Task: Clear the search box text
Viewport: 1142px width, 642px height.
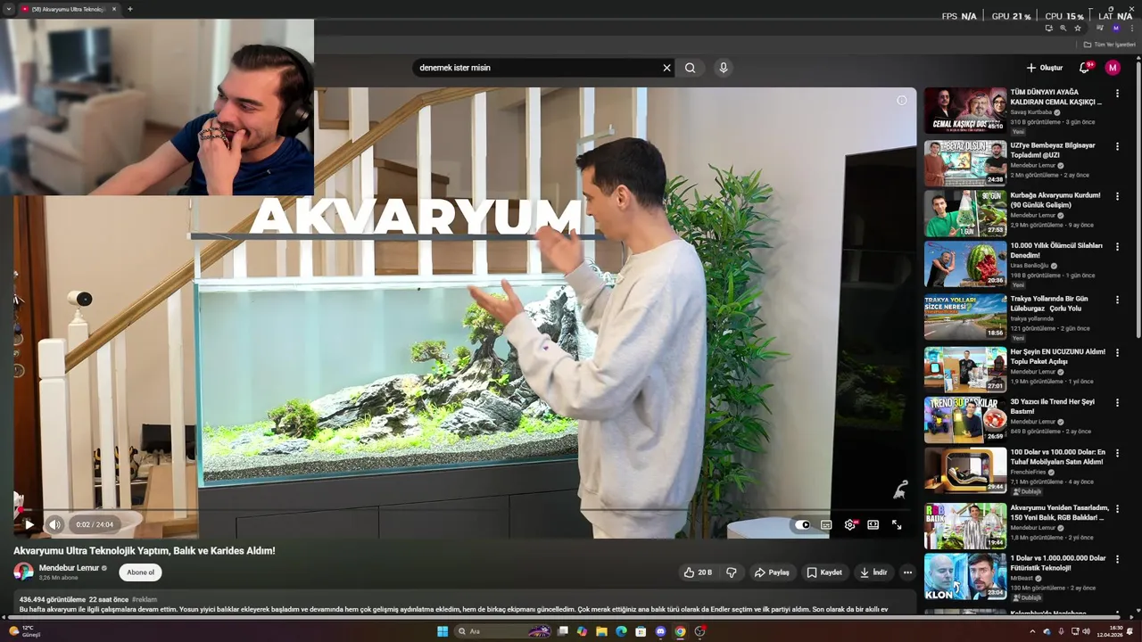Action: 666,68
